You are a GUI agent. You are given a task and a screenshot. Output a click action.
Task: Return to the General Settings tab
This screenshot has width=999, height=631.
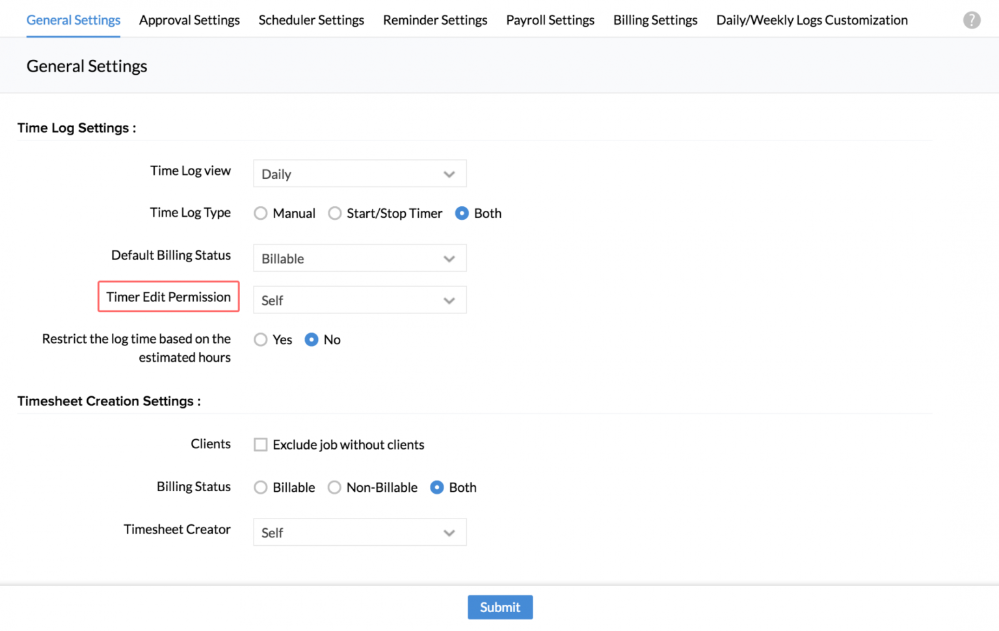pyautogui.click(x=73, y=20)
